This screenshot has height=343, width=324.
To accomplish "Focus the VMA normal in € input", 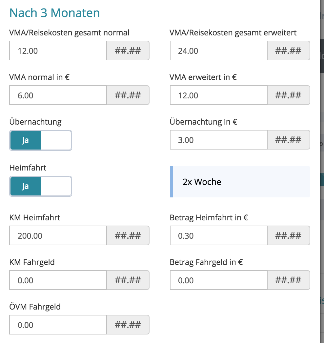I will (x=58, y=95).
